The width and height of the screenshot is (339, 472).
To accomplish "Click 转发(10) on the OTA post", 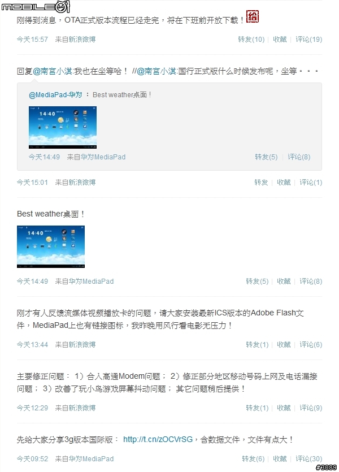I will click(251, 40).
